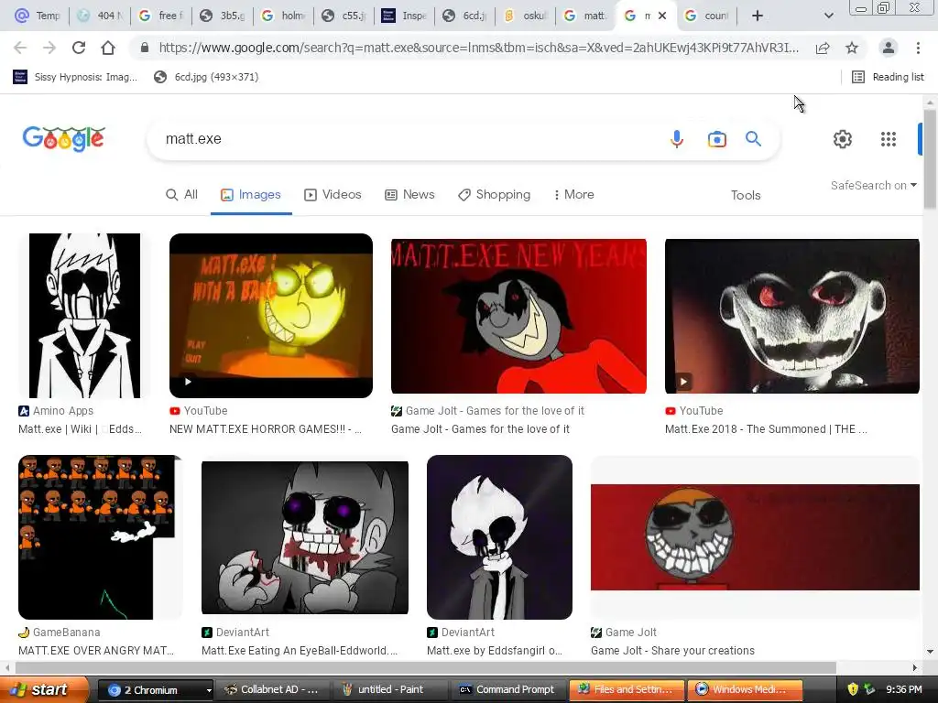Switch to the Shopping results tab
Screen dimensions: 938x703
click(x=494, y=194)
